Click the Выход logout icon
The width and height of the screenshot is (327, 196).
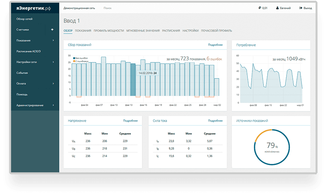tap(301, 8)
